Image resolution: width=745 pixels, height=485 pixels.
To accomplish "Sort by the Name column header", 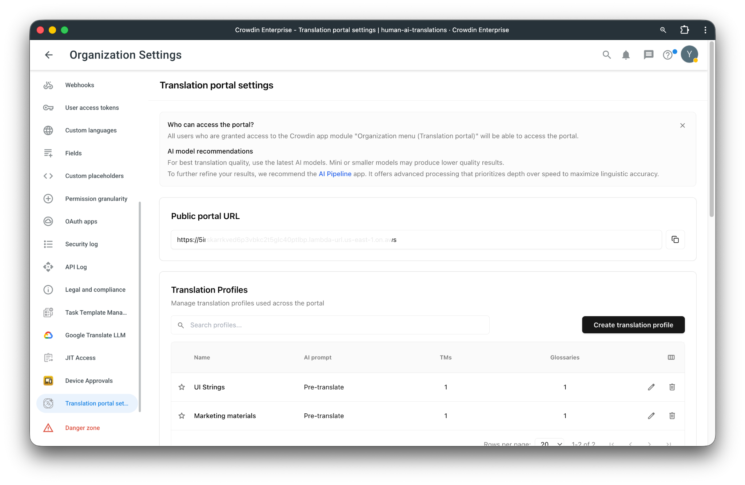I will pos(202,357).
